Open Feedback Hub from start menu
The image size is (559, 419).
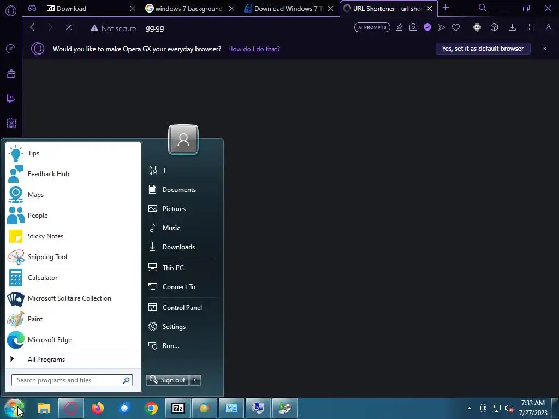(73, 174)
